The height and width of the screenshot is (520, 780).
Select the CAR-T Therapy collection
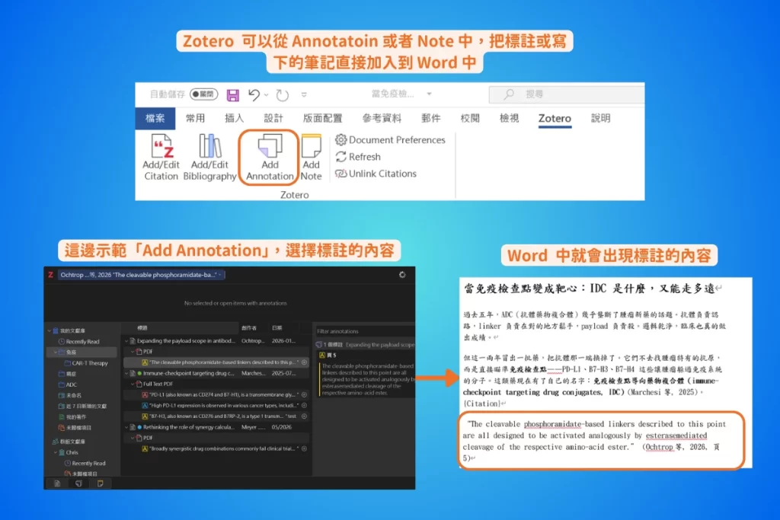click(x=85, y=363)
